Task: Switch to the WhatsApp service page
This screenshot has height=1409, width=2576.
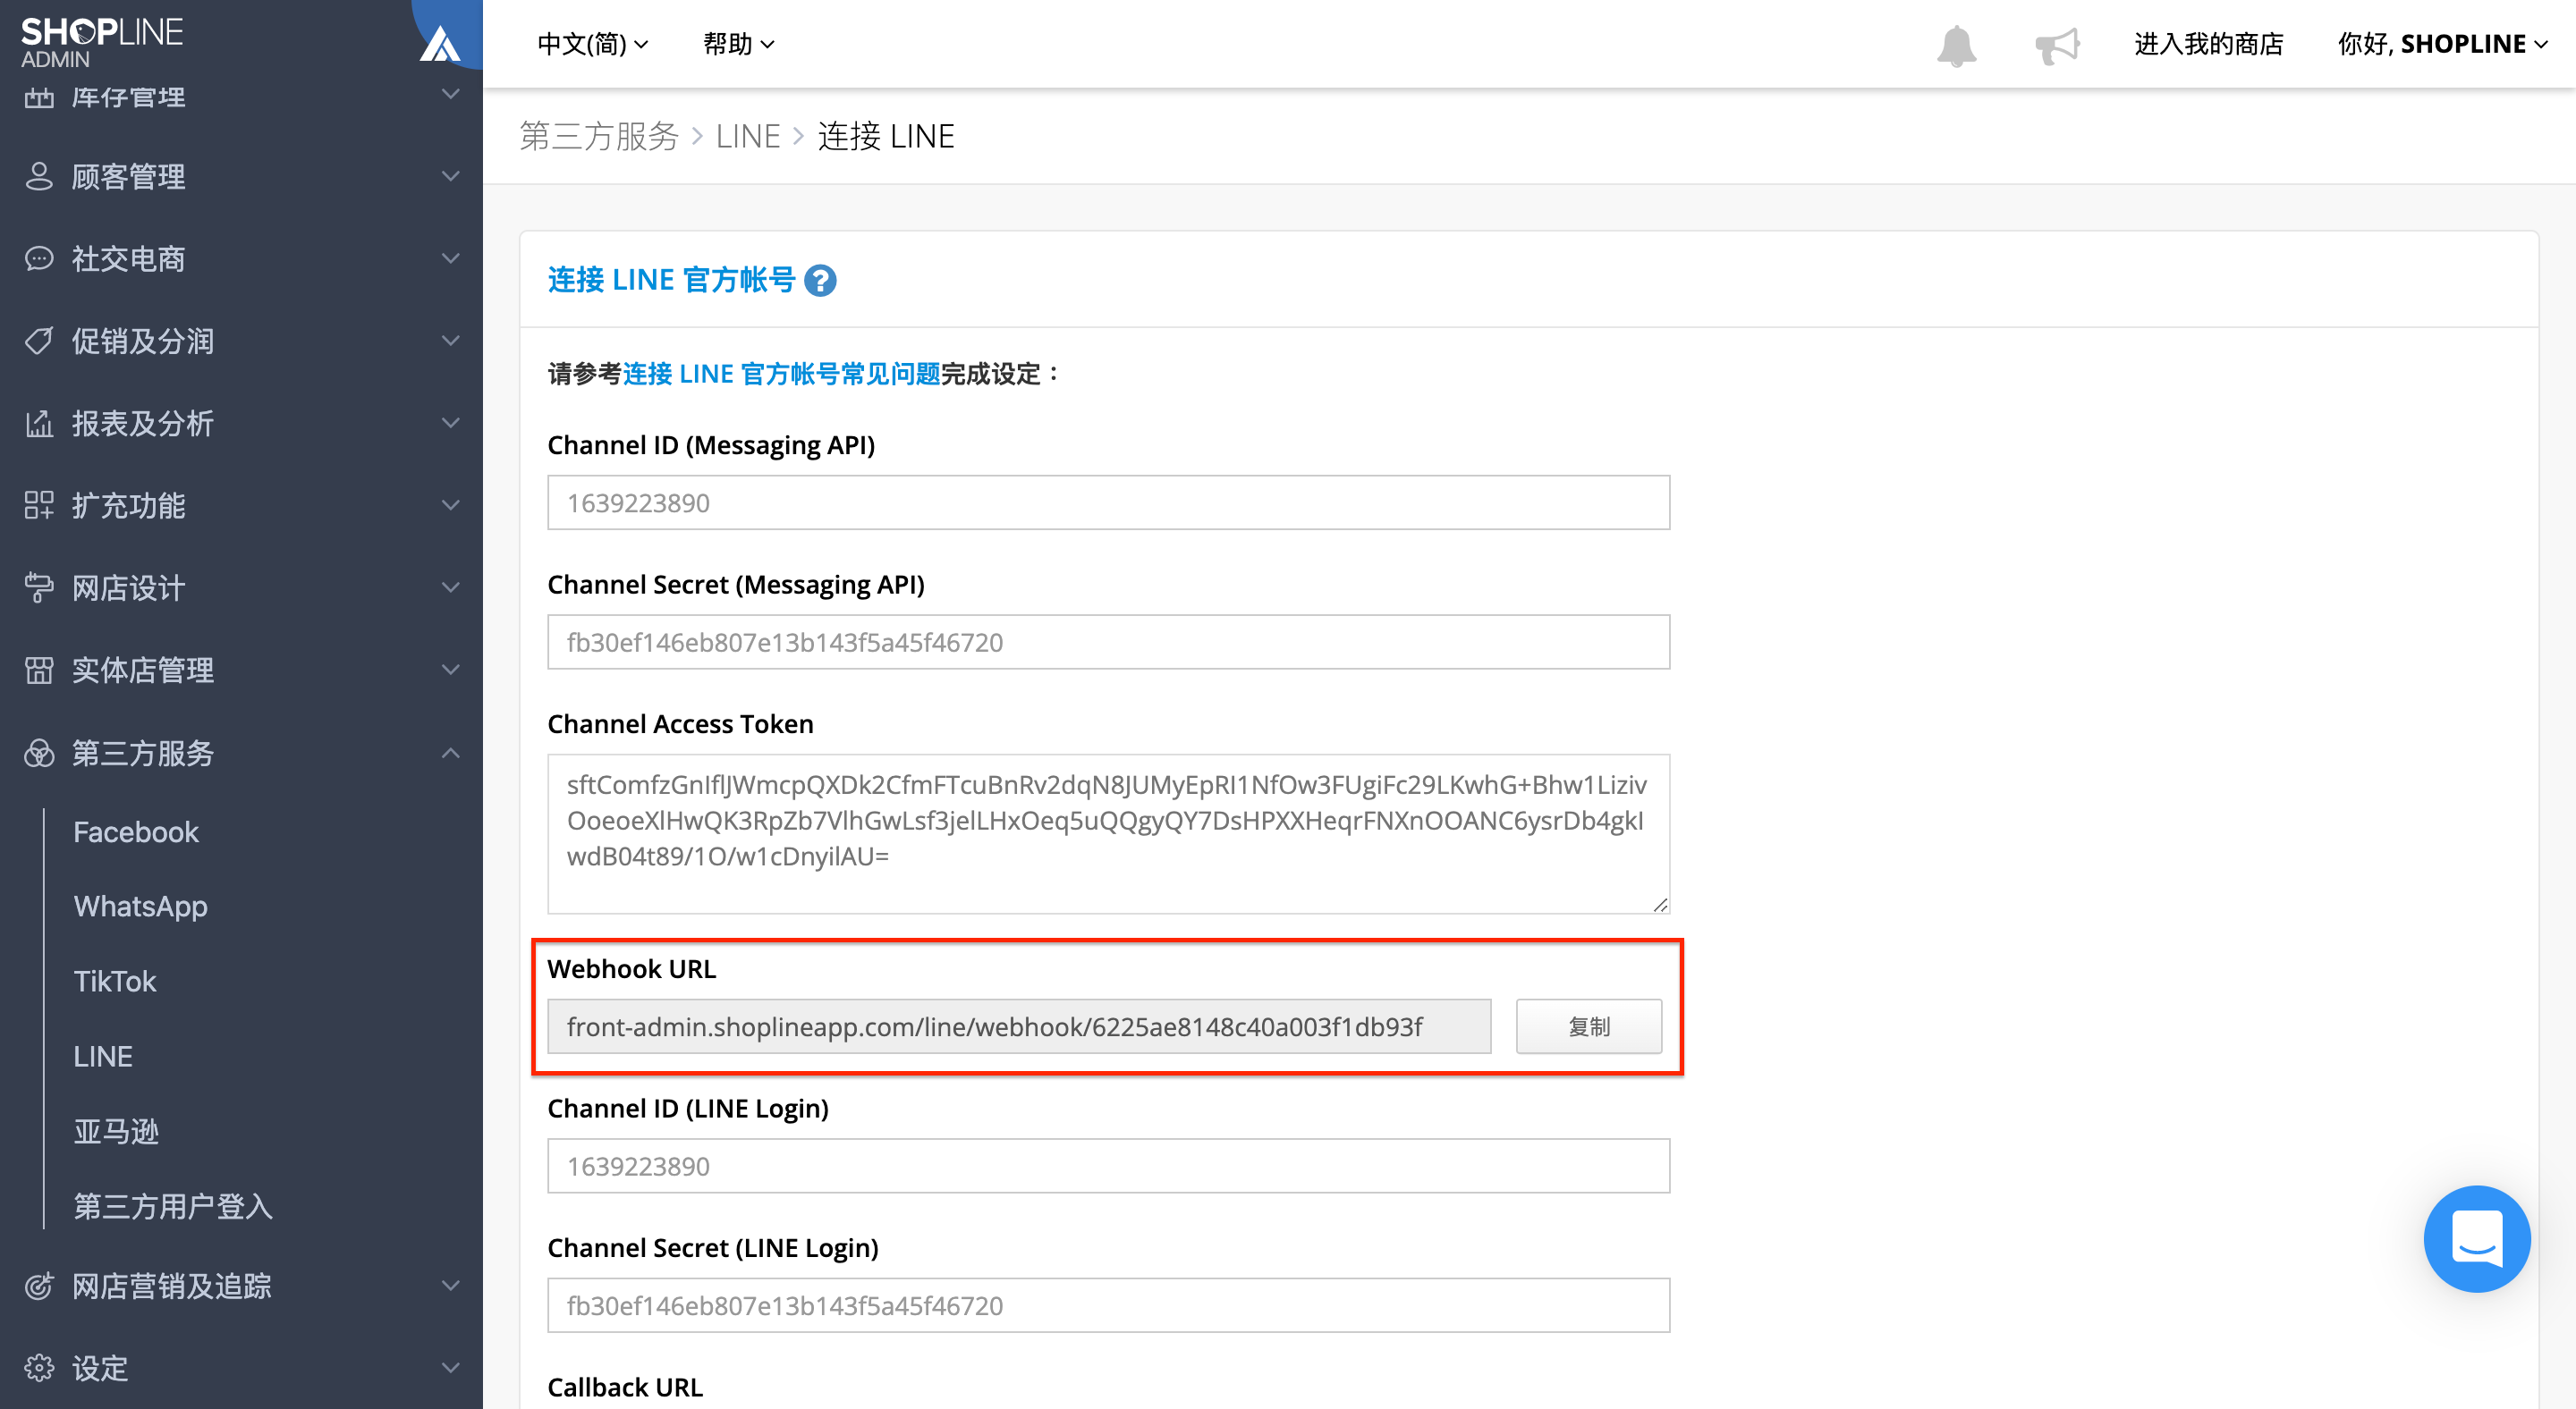Action: click(140, 906)
